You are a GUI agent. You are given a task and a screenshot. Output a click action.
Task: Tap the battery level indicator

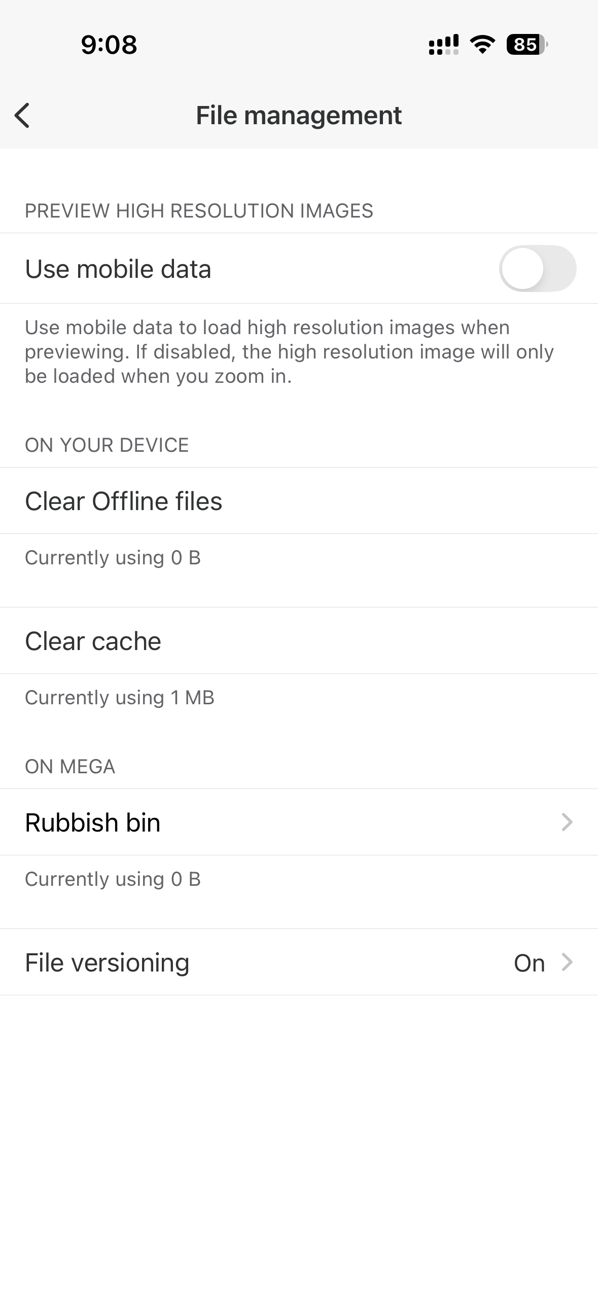point(526,45)
